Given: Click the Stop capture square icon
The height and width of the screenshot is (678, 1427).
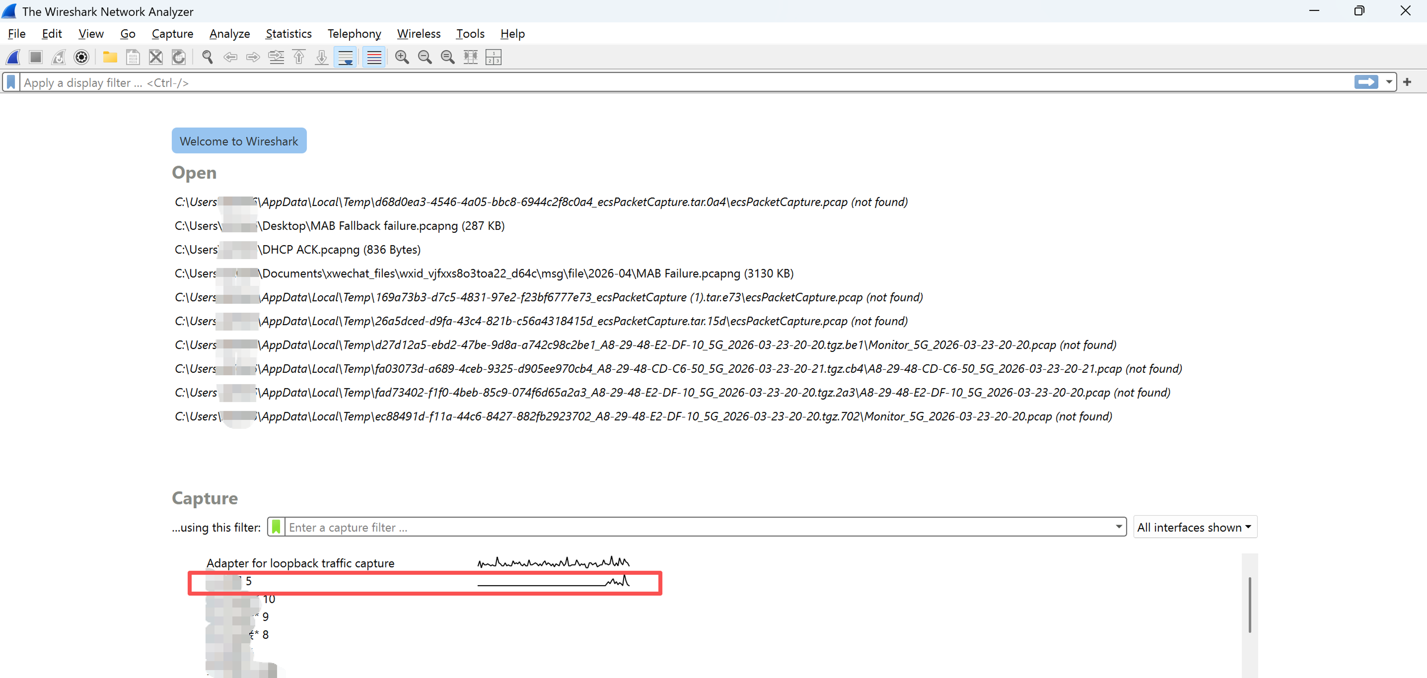Looking at the screenshot, I should pos(36,57).
